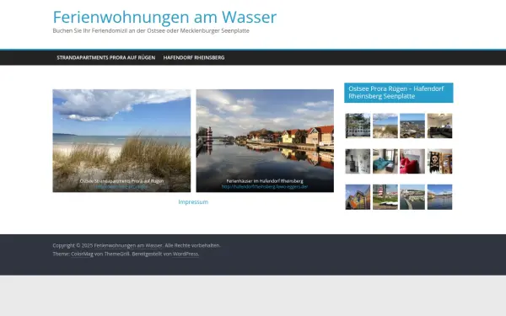Image resolution: width=506 pixels, height=316 pixels.
Task: Open red-white lighthouse lawn thumbnail
Action: [385, 197]
